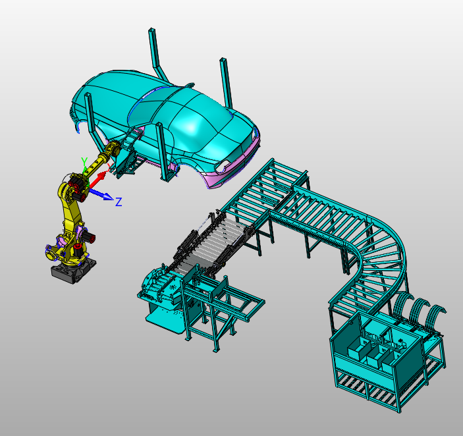
Task: Click the gray robot base pedestal
Action: click(74, 271)
